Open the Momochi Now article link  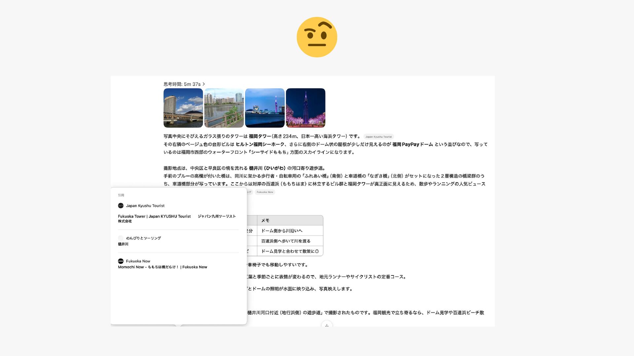click(x=162, y=267)
